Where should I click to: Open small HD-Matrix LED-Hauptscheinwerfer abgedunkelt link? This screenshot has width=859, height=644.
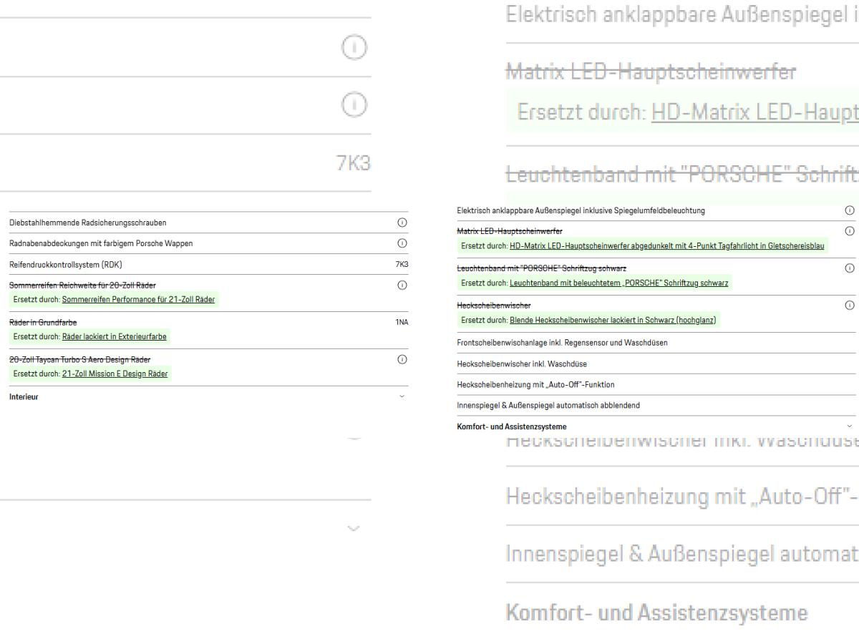pyautogui.click(x=667, y=245)
